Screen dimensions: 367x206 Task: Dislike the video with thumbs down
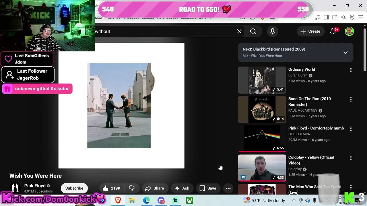click(132, 188)
